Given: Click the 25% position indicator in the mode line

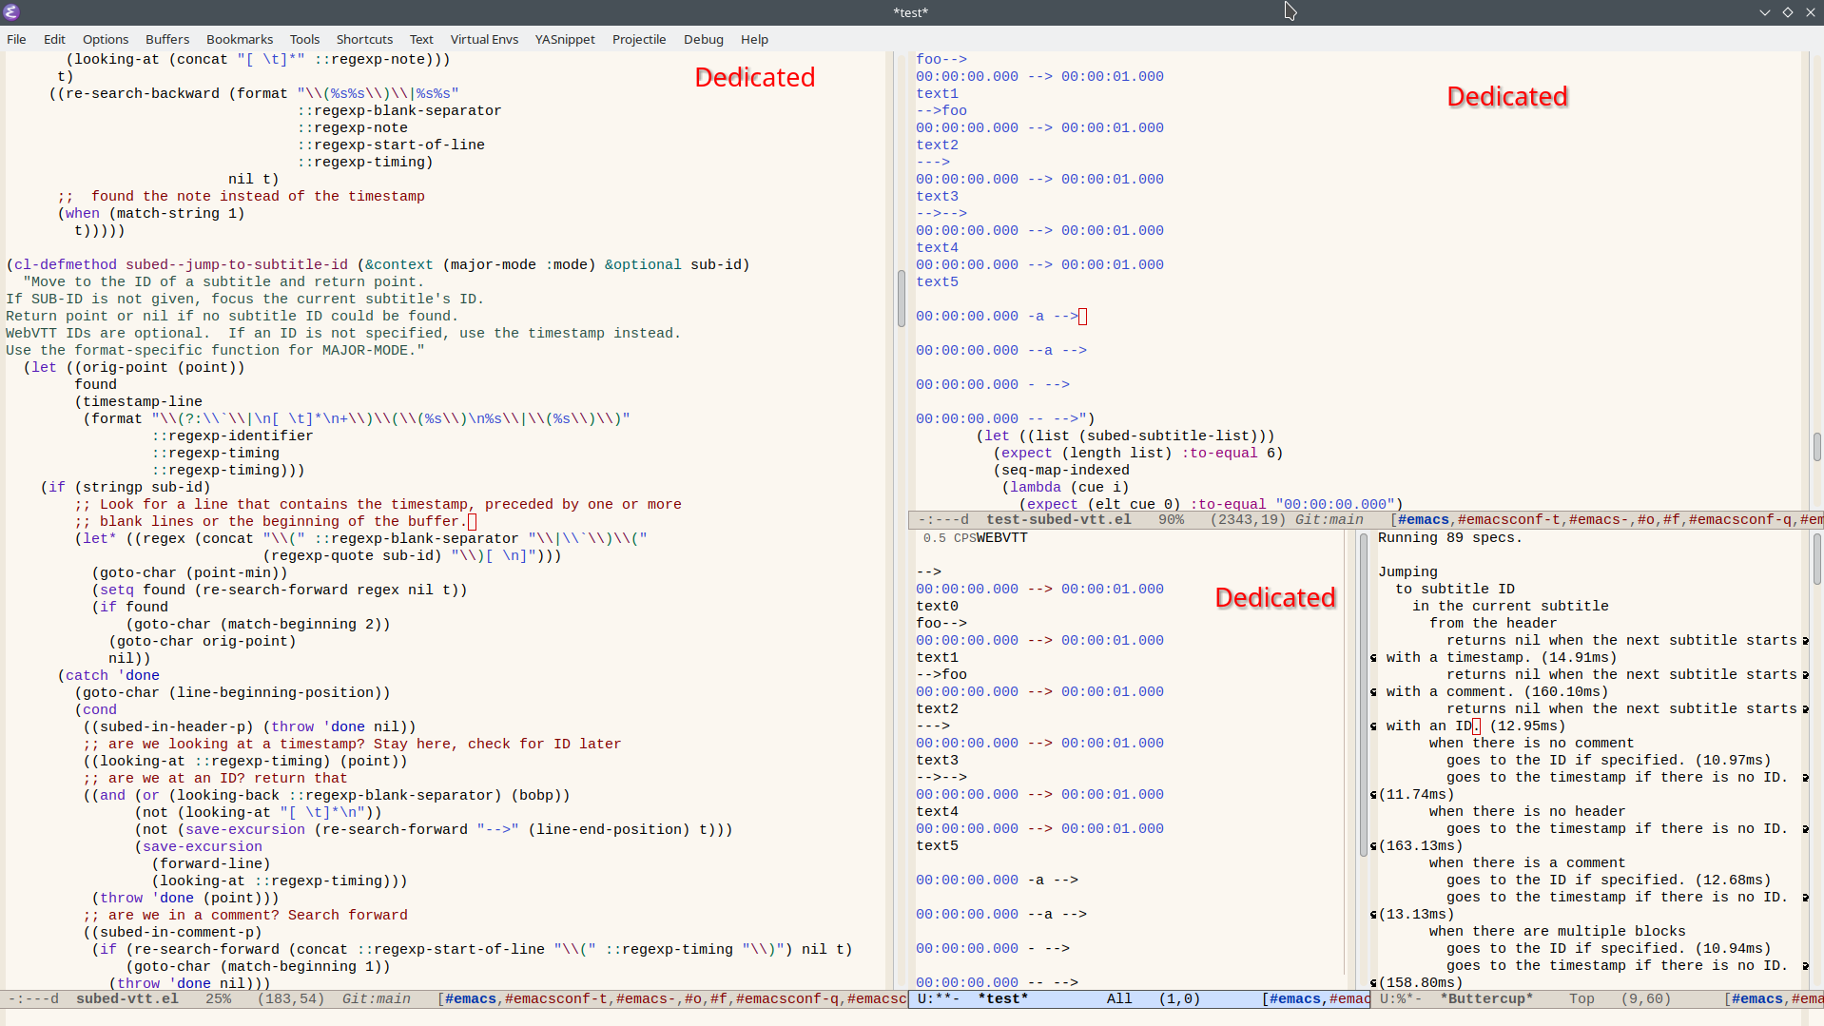Looking at the screenshot, I should (218, 998).
